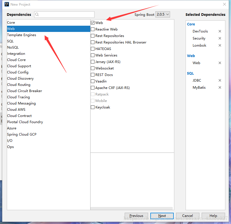This screenshot has width=231, height=224.
Task: Open Help for this dialog
Action: click(x=213, y=216)
